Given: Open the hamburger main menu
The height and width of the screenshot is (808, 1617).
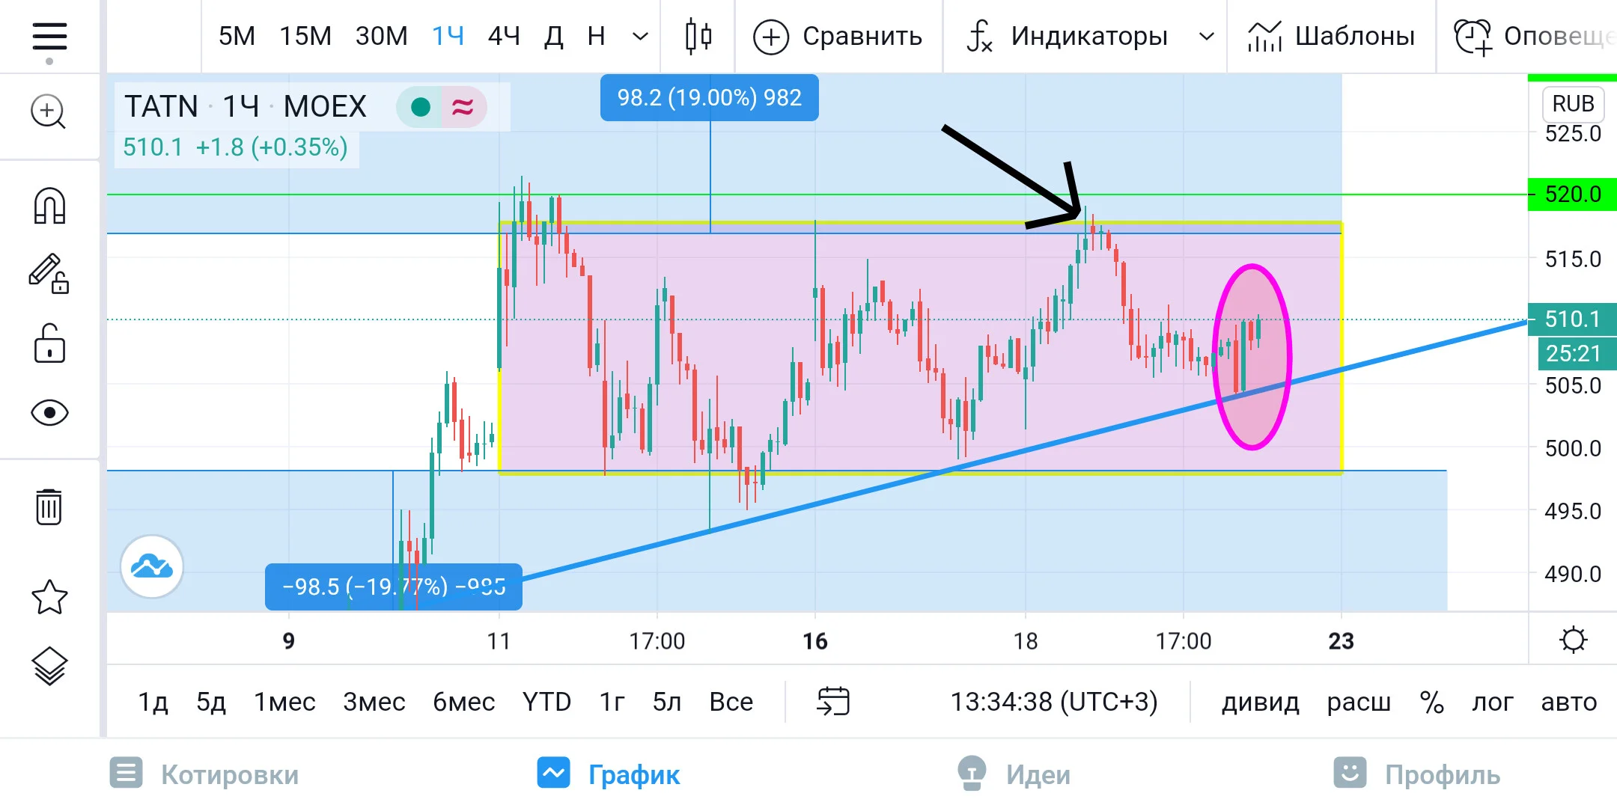Looking at the screenshot, I should click(x=49, y=37).
